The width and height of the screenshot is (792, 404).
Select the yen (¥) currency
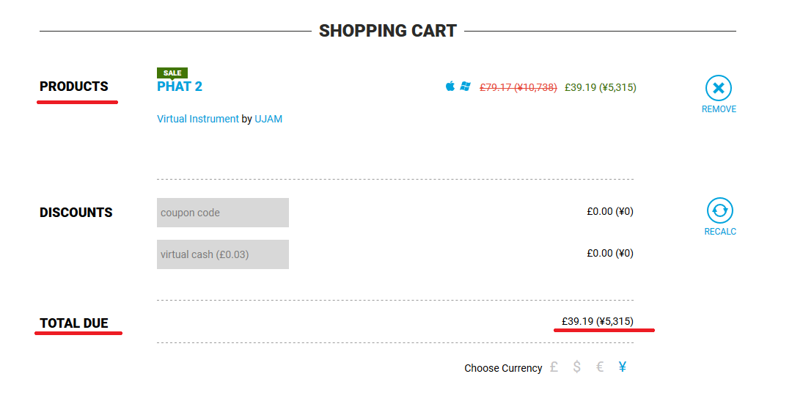pos(623,367)
